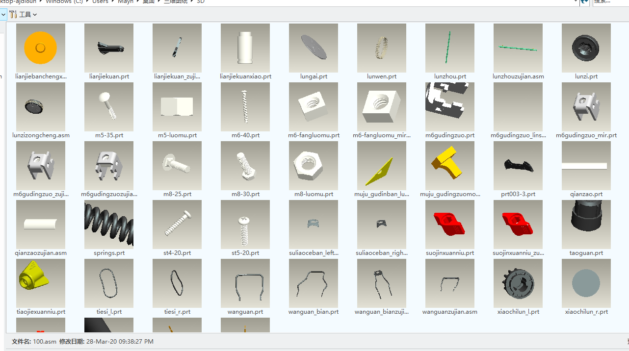Select the lunzhouzujian.asm assembly thumbnail
Screen dimensions: 629x351
click(x=518, y=48)
